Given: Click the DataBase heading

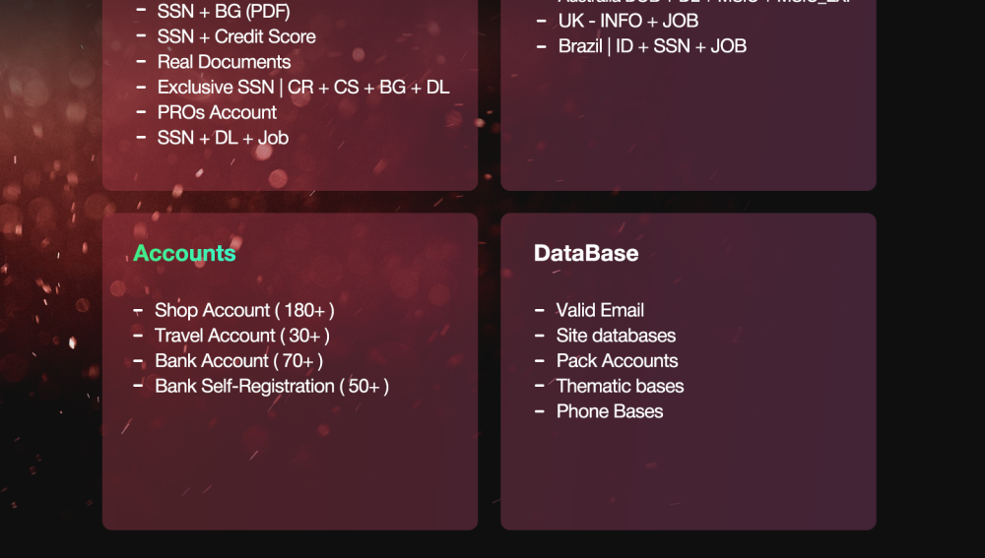Looking at the screenshot, I should [586, 253].
